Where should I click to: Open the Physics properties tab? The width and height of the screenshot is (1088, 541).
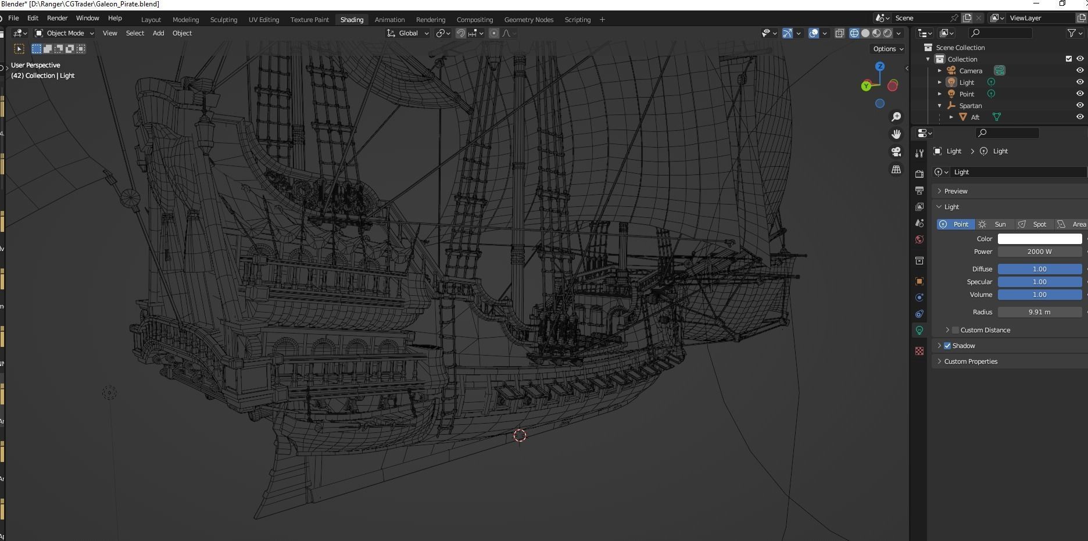pyautogui.click(x=919, y=298)
